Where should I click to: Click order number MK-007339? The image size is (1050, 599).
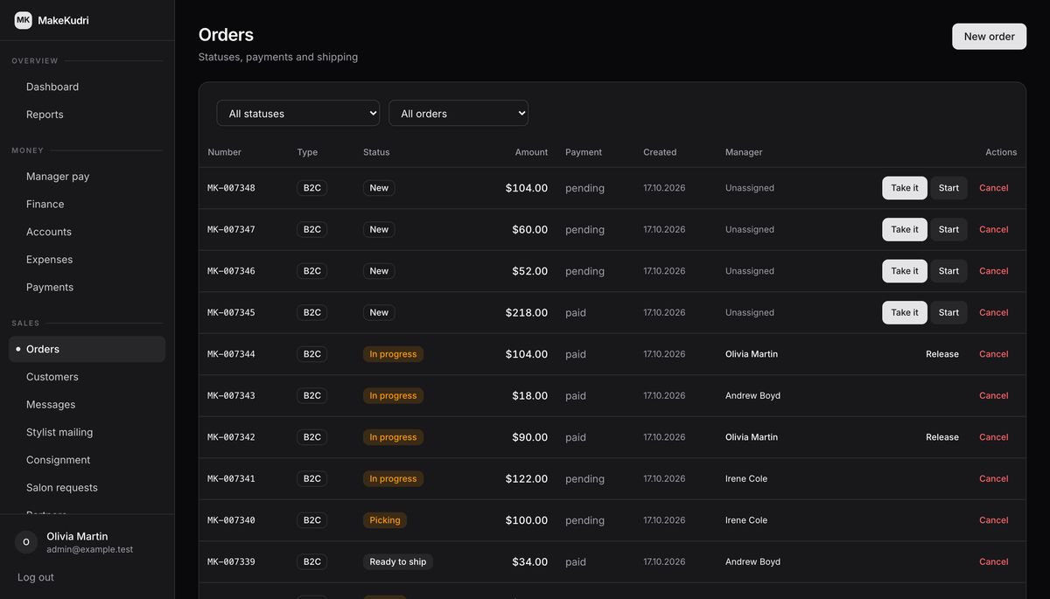(231, 561)
